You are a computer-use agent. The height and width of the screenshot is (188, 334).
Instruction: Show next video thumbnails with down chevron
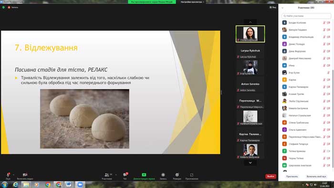[x=250, y=163]
